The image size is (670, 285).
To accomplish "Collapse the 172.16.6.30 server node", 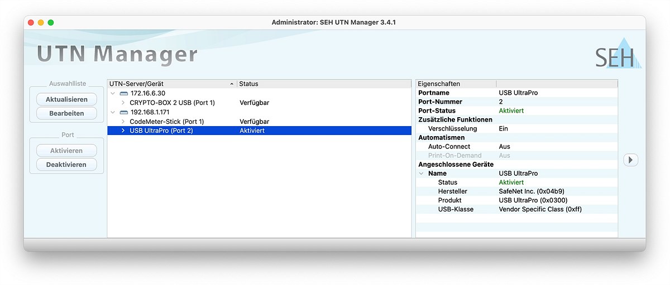I will (x=113, y=93).
